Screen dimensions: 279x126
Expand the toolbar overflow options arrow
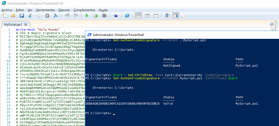pos(182,17)
